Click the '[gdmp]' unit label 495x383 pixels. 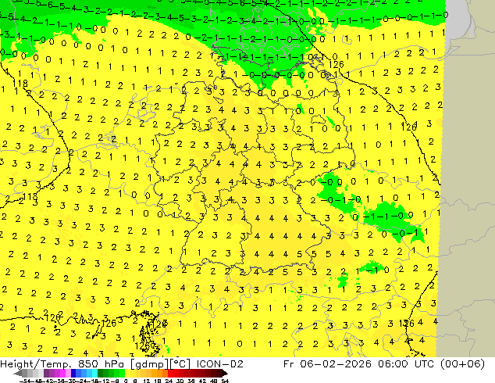click(150, 364)
